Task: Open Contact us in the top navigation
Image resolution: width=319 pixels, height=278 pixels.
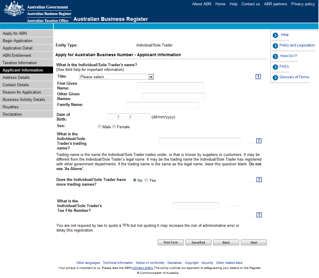Action: click(x=251, y=4)
